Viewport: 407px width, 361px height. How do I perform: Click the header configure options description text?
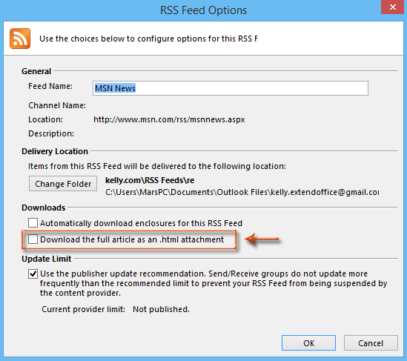point(148,39)
